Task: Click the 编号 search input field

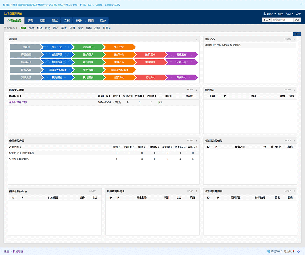Action: click(x=282, y=20)
